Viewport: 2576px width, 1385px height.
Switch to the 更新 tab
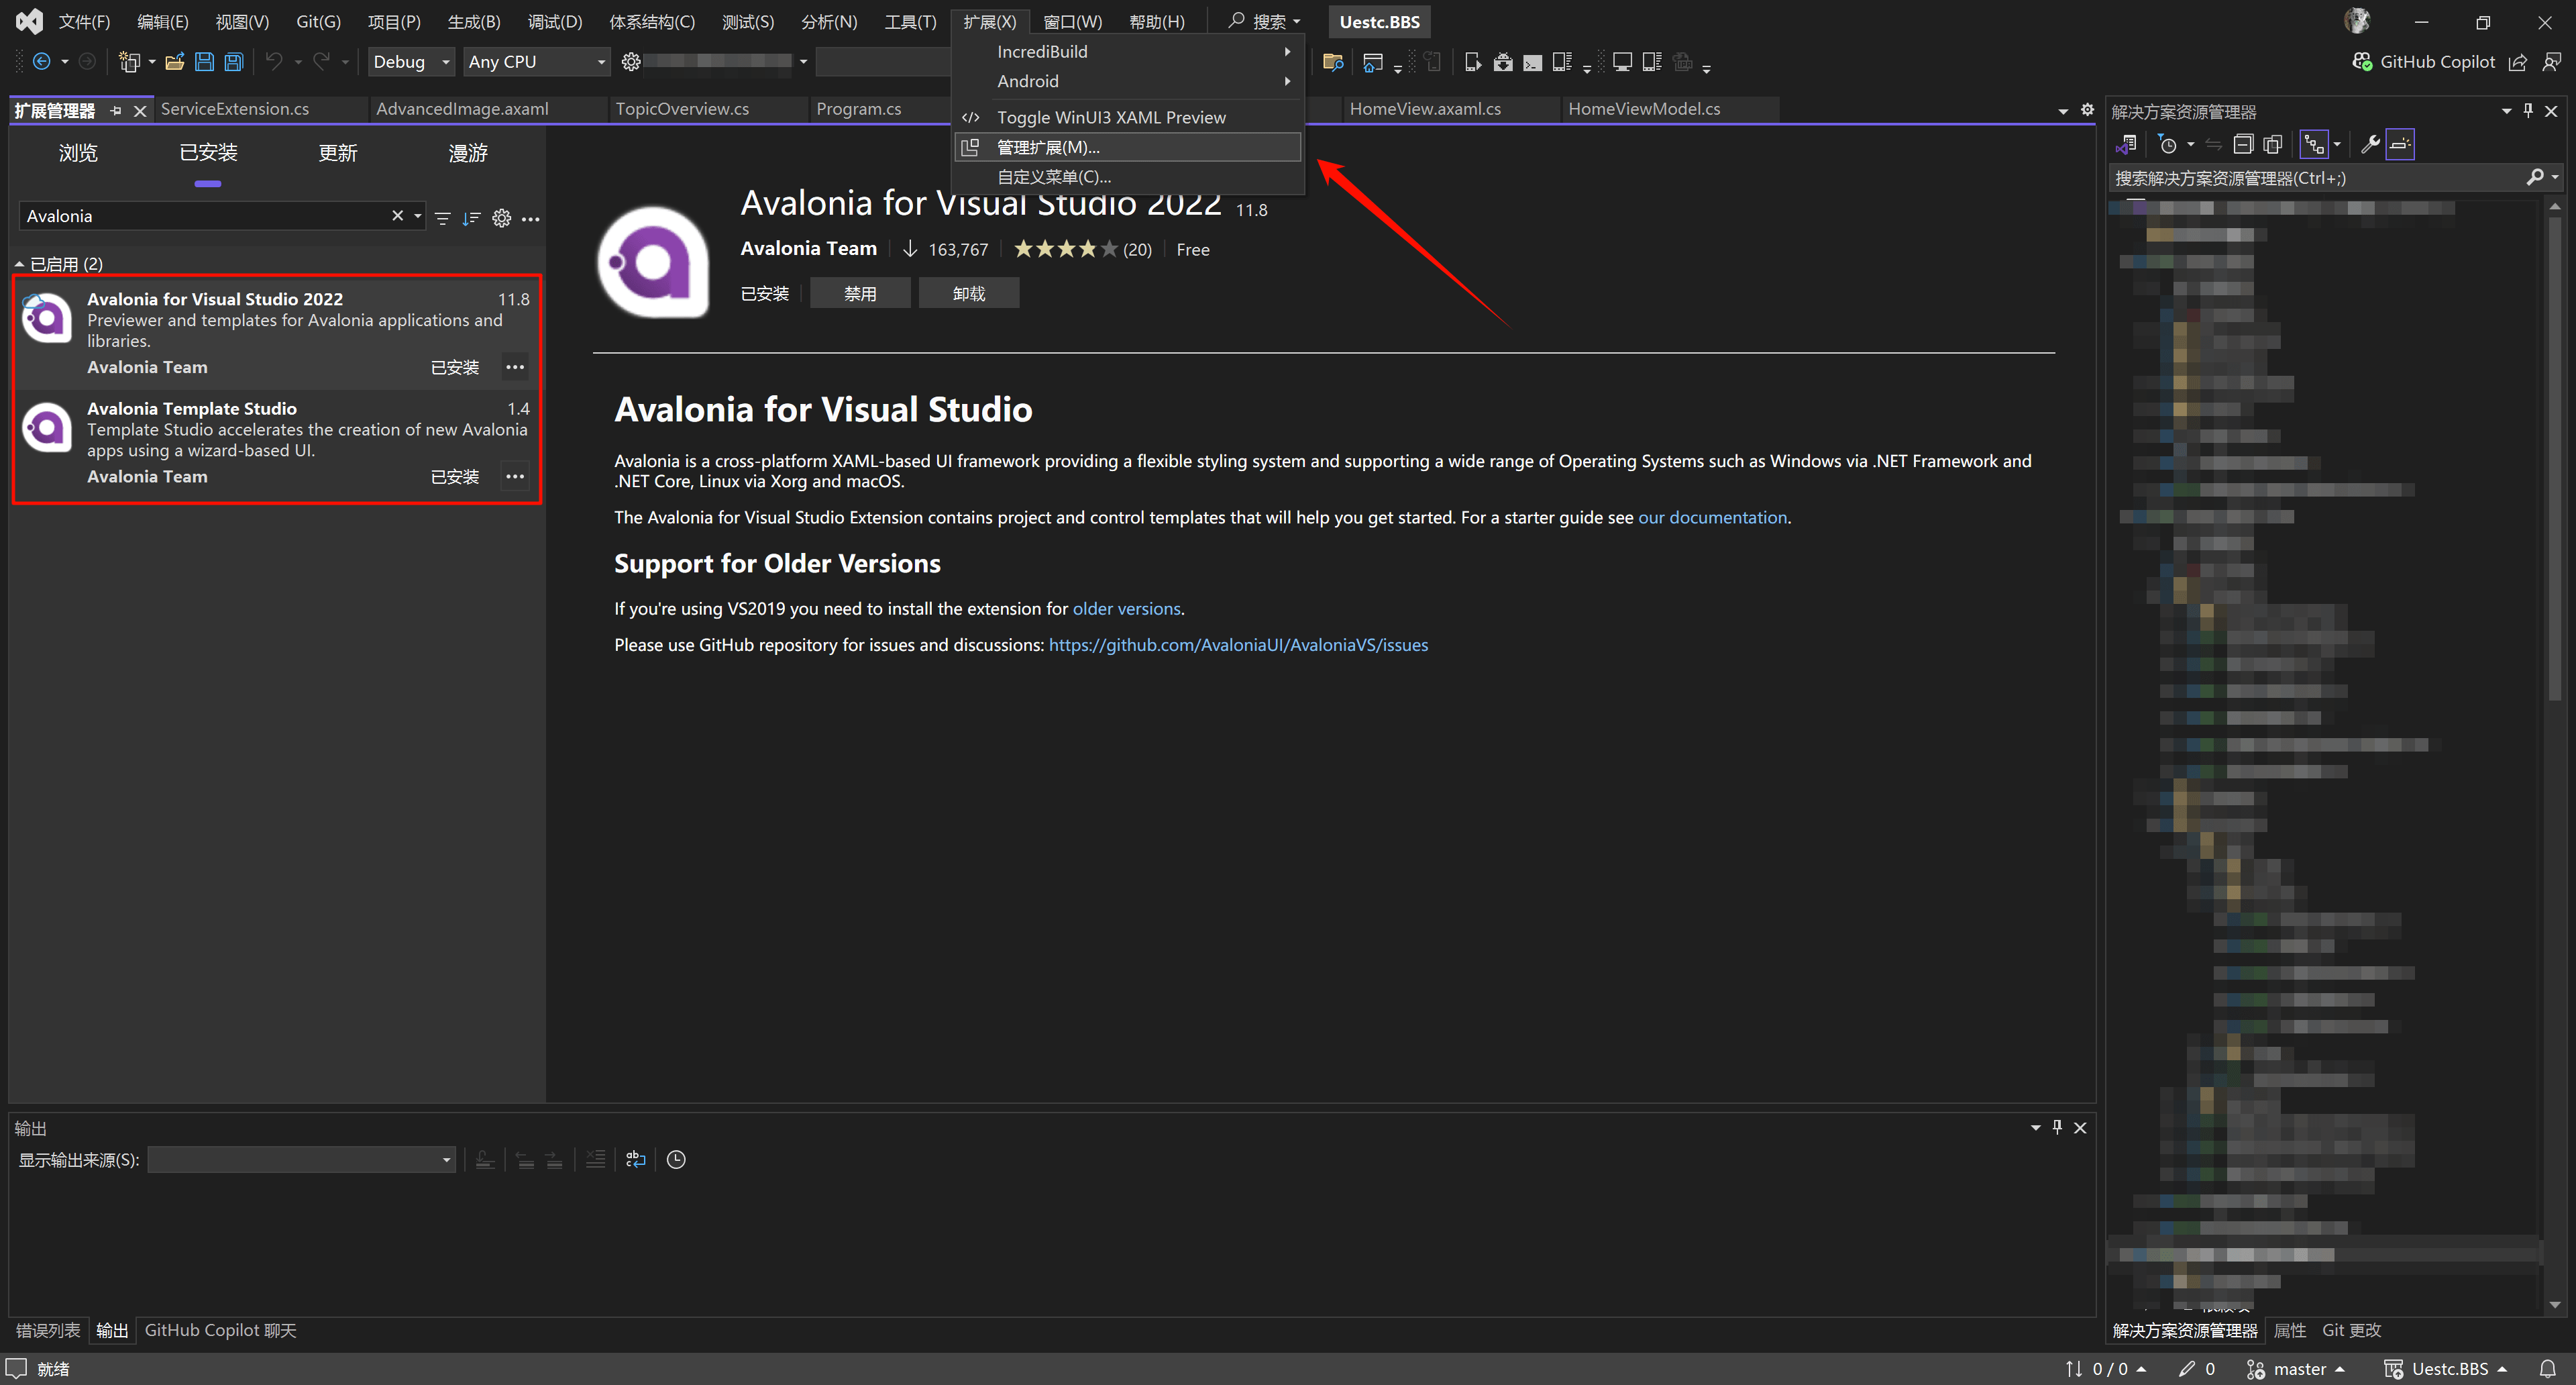(x=338, y=153)
